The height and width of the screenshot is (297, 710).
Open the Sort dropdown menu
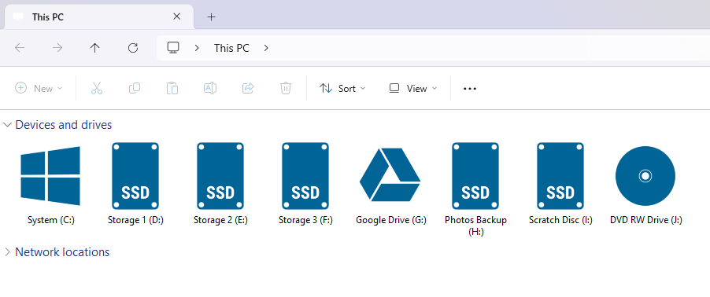coord(342,89)
